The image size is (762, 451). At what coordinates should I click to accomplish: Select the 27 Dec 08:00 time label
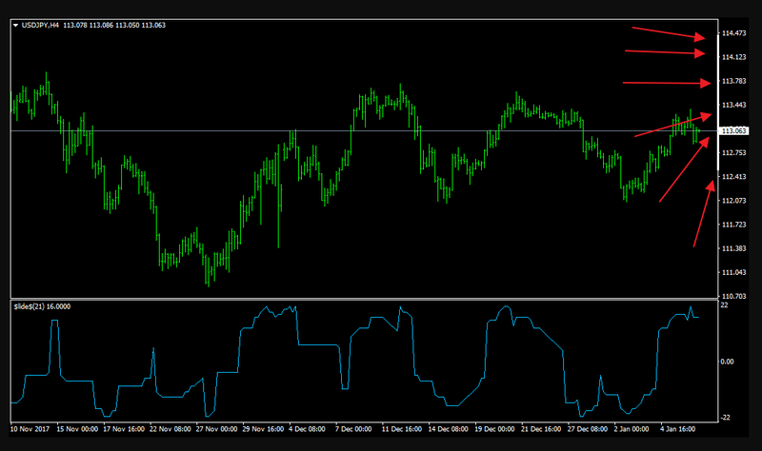coord(588,429)
